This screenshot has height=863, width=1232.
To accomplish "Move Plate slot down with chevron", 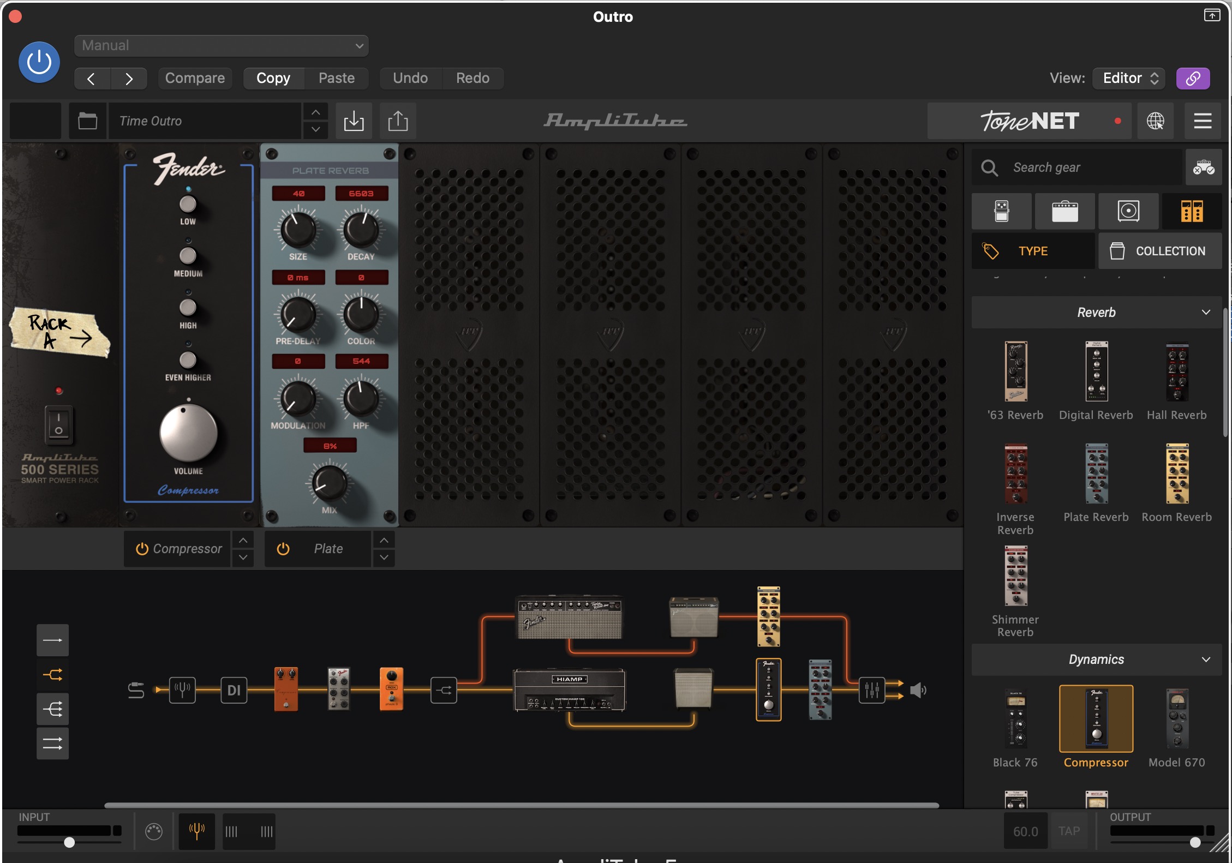I will tap(384, 558).
